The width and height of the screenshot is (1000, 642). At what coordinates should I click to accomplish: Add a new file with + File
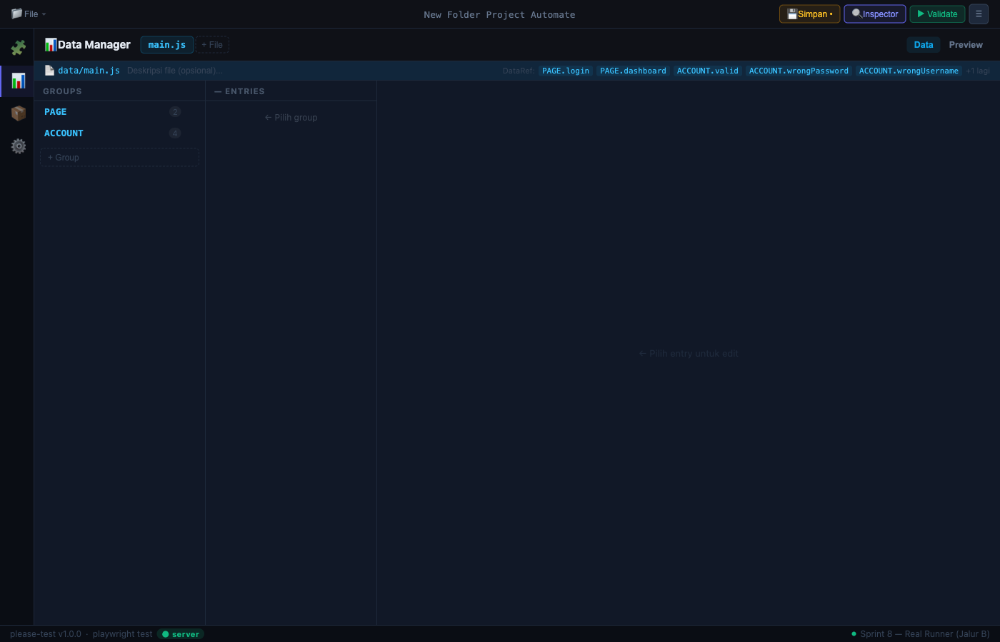[212, 45]
